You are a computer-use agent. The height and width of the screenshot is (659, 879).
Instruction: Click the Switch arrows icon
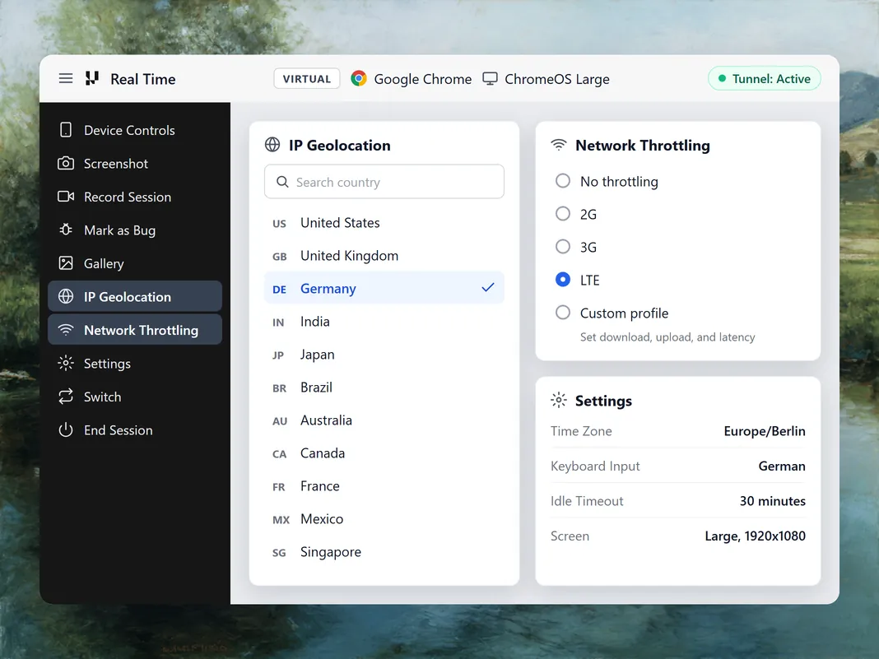(66, 397)
